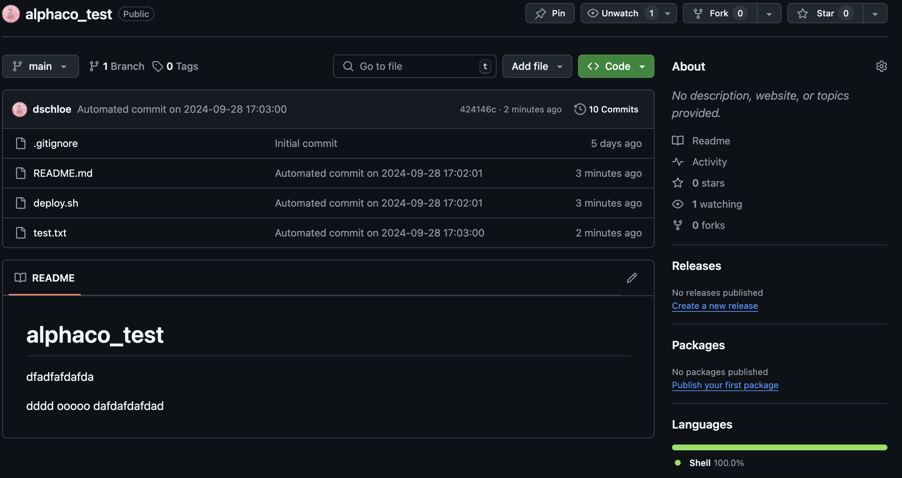This screenshot has height=478, width=902.
Task: Click the tag icon beside 0 Tags
Action: pos(158,66)
